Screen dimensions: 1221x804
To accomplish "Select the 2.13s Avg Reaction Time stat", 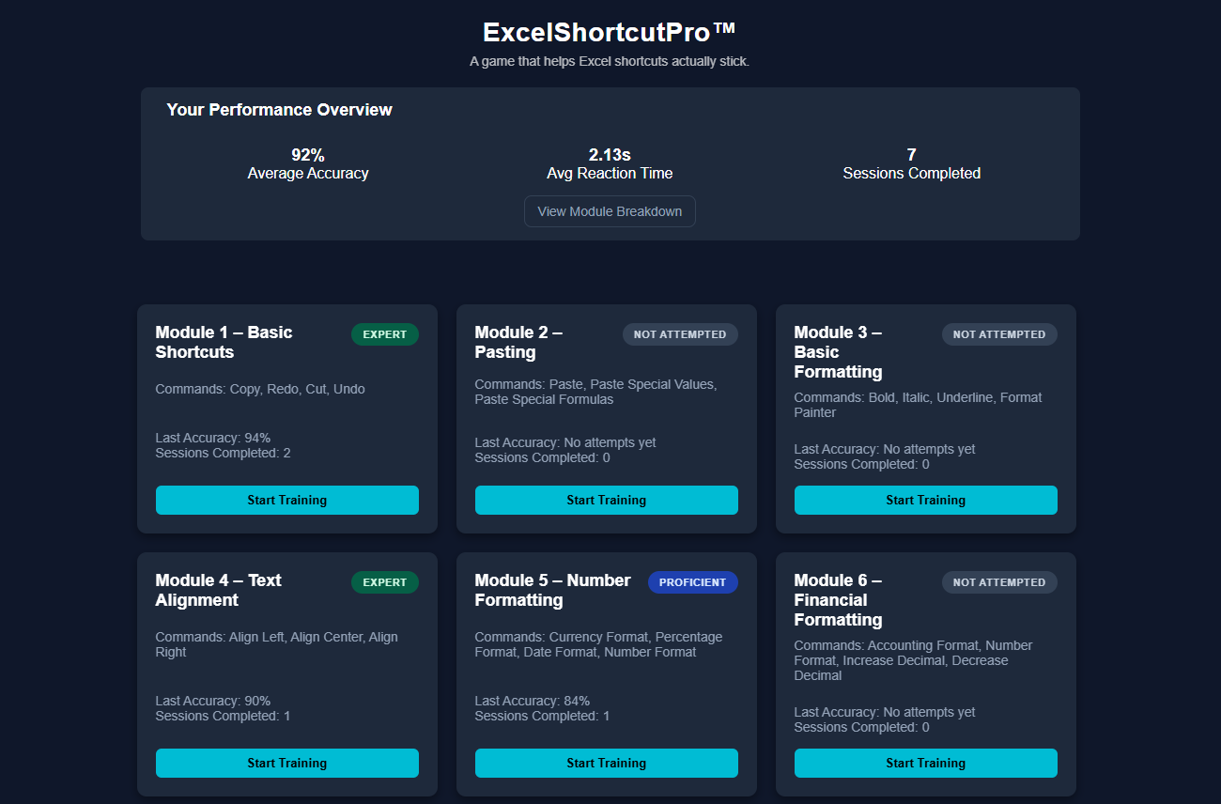I will tap(609, 163).
